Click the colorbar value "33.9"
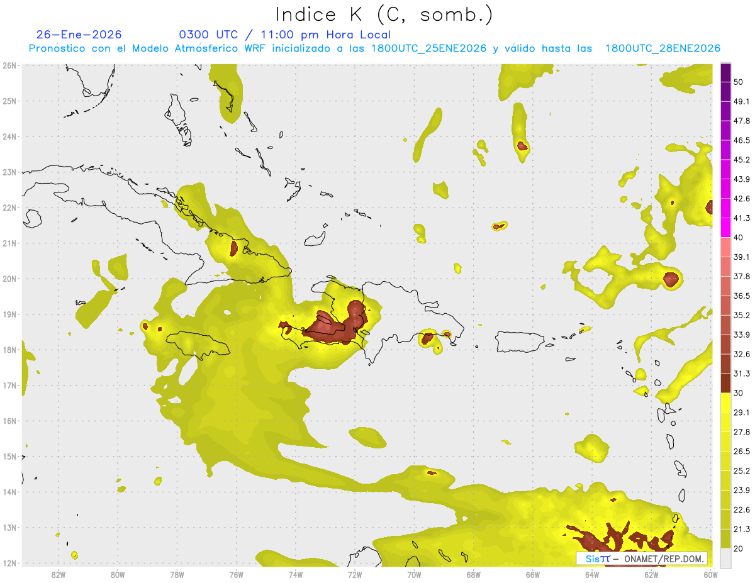755x583 pixels. (x=742, y=335)
